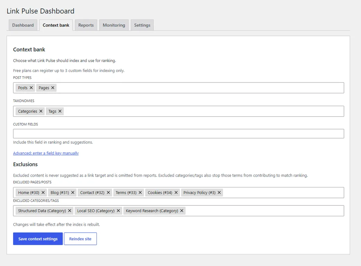
Task: Click the Exclusions section heading
Action: (x=25, y=164)
